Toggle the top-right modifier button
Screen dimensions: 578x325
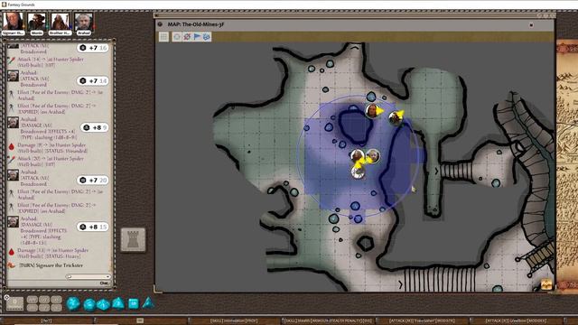[56, 300]
